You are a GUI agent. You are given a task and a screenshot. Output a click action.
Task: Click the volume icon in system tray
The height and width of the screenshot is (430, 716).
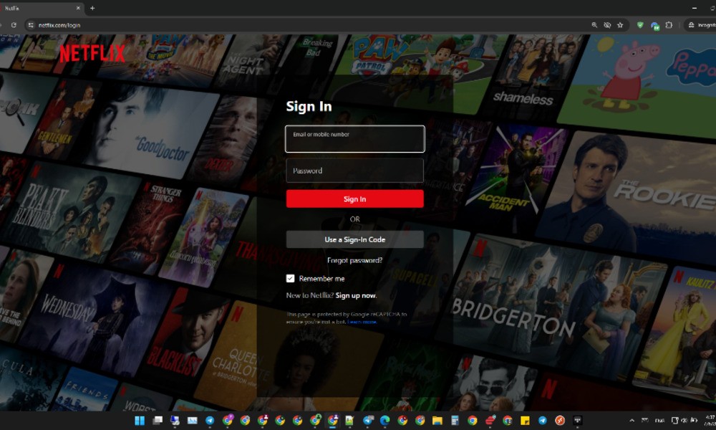684,421
